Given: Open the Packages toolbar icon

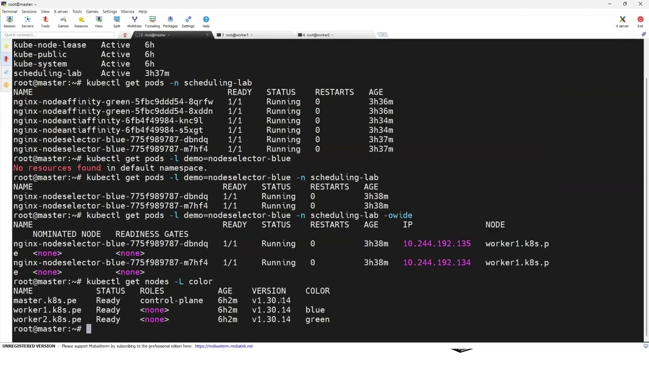Looking at the screenshot, I should click(x=170, y=22).
